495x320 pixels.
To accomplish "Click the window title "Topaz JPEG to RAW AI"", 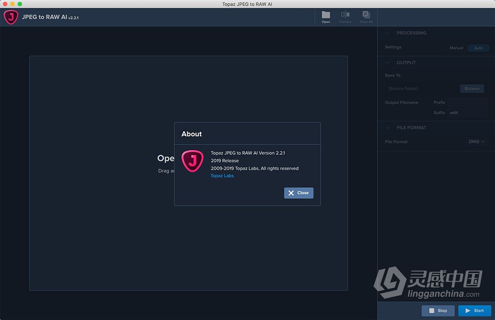I will 247,4.
